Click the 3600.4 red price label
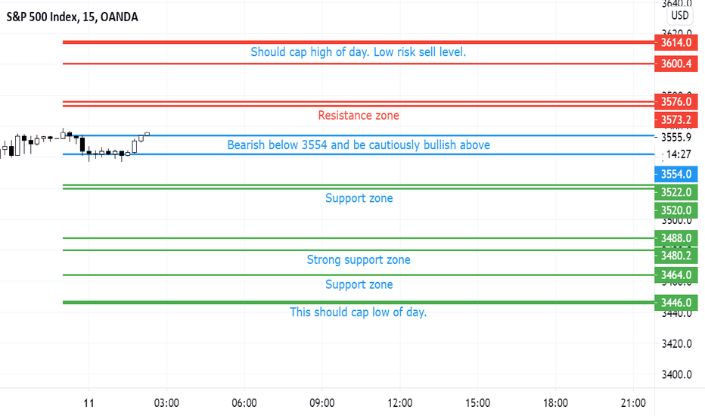Image resolution: width=705 pixels, height=416 pixels. tap(675, 64)
